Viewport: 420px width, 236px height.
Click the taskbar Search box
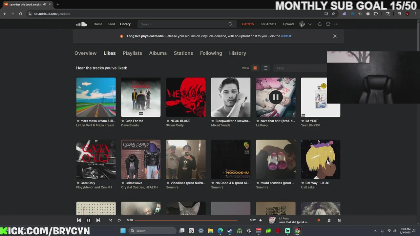(153, 231)
